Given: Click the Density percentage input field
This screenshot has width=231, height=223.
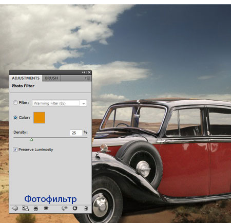Looking at the screenshot, I should 76,133.
